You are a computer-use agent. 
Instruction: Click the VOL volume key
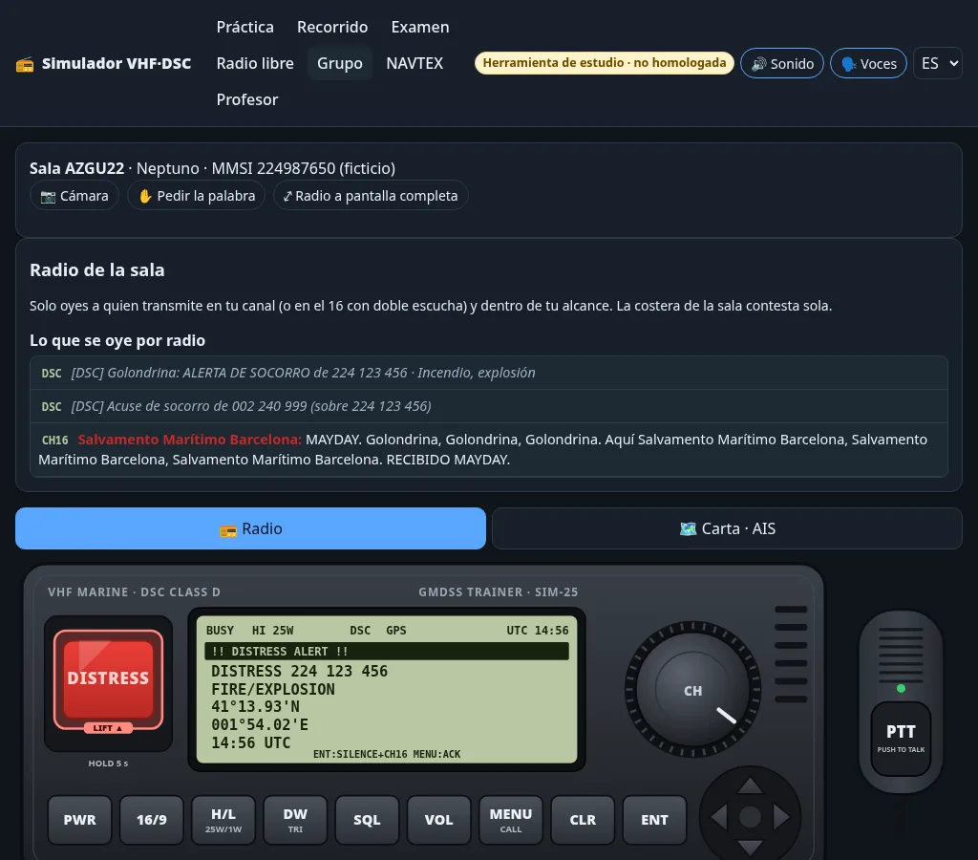point(439,820)
